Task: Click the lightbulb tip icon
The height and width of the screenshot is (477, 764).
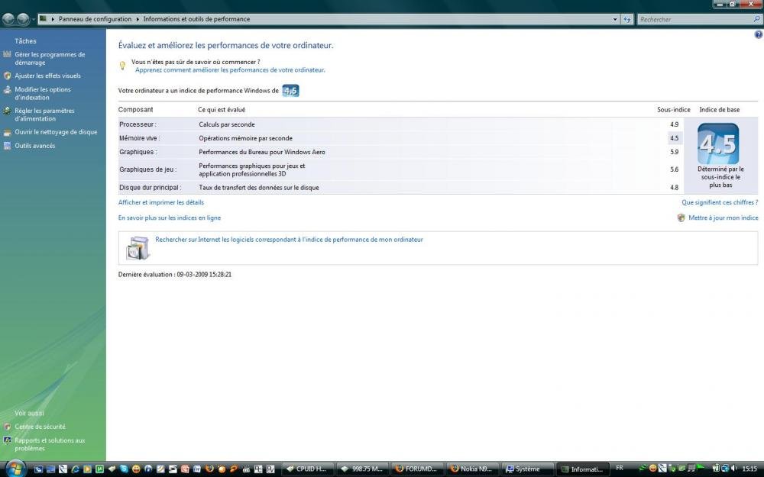Action: (x=122, y=66)
